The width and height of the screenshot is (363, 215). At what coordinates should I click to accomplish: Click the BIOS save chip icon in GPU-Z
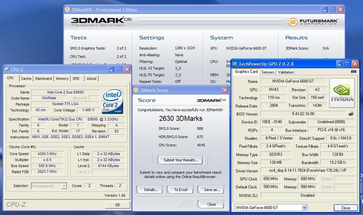pyautogui.click(x=351, y=114)
